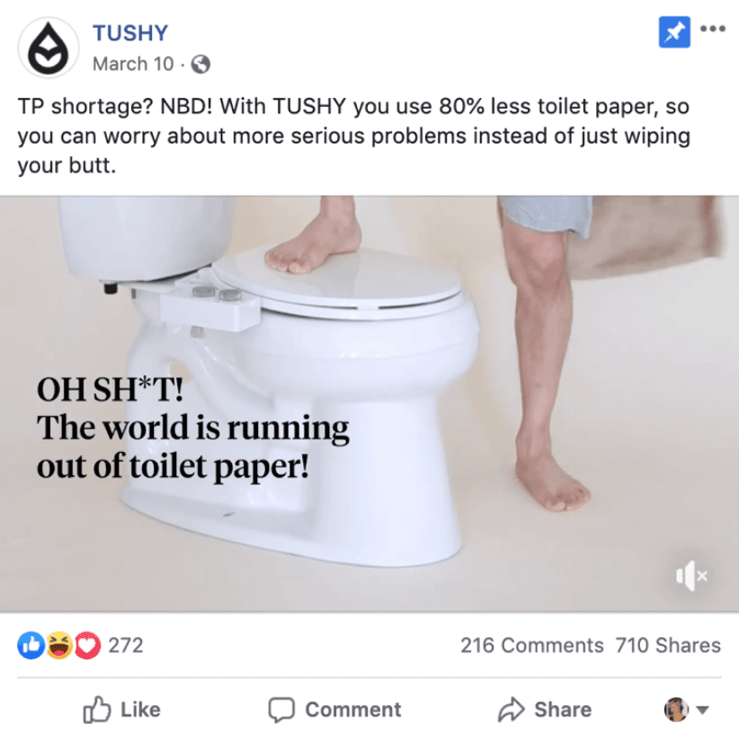Expand the profile selector dropdown arrow
Screen dimensions: 739x742
702,710
